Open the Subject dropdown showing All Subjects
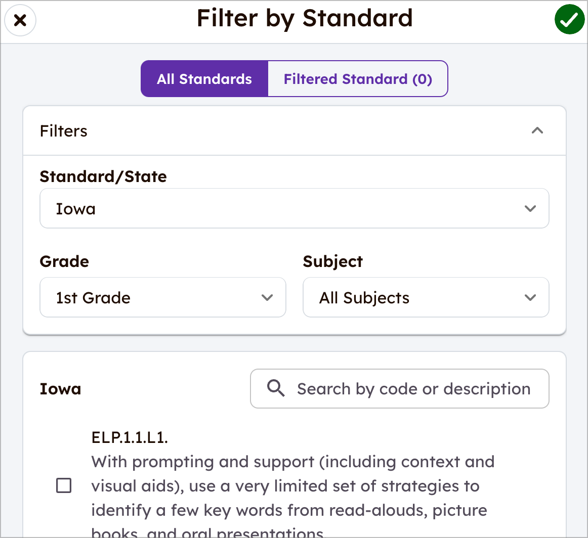Viewport: 588px width, 538px height. 426,297
